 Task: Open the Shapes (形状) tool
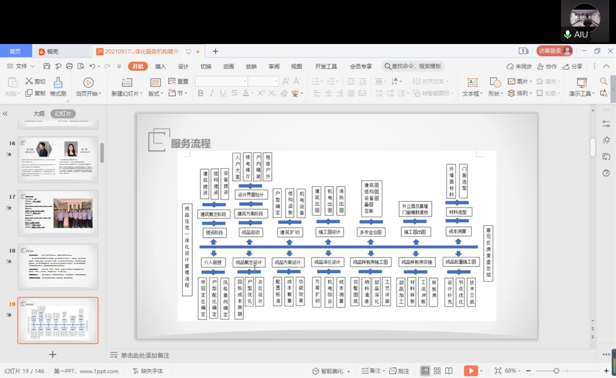click(495, 87)
